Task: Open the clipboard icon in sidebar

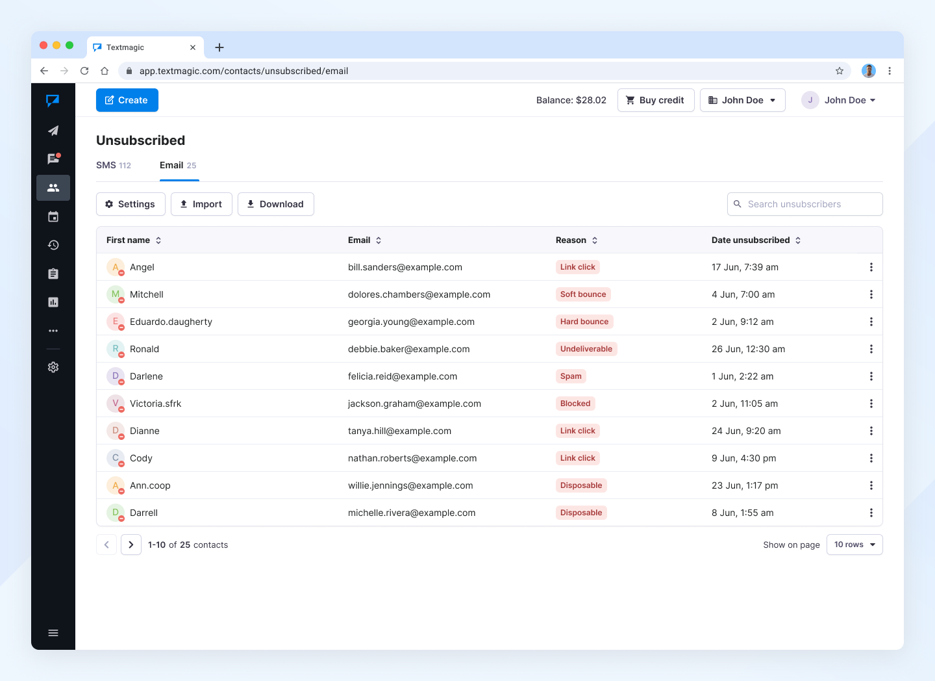Action: (53, 274)
